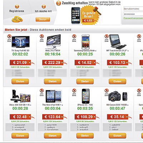Open the Kit Canon EOS 1100D camera image
The image size is (143, 143).
point(118,96)
